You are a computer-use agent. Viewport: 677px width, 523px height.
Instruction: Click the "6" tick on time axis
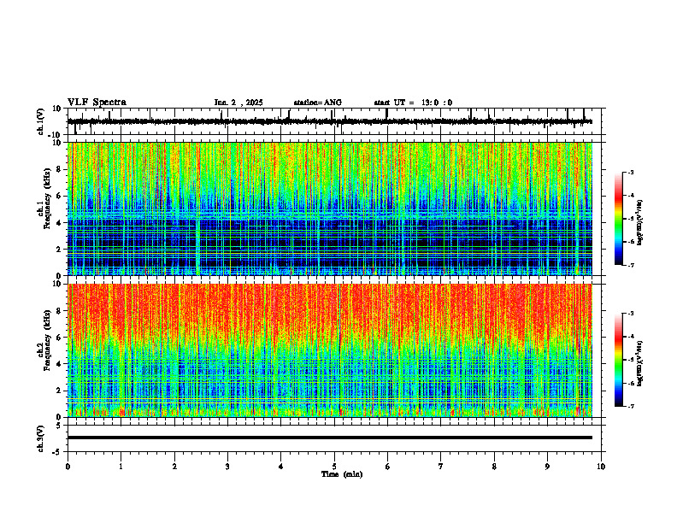point(388,467)
